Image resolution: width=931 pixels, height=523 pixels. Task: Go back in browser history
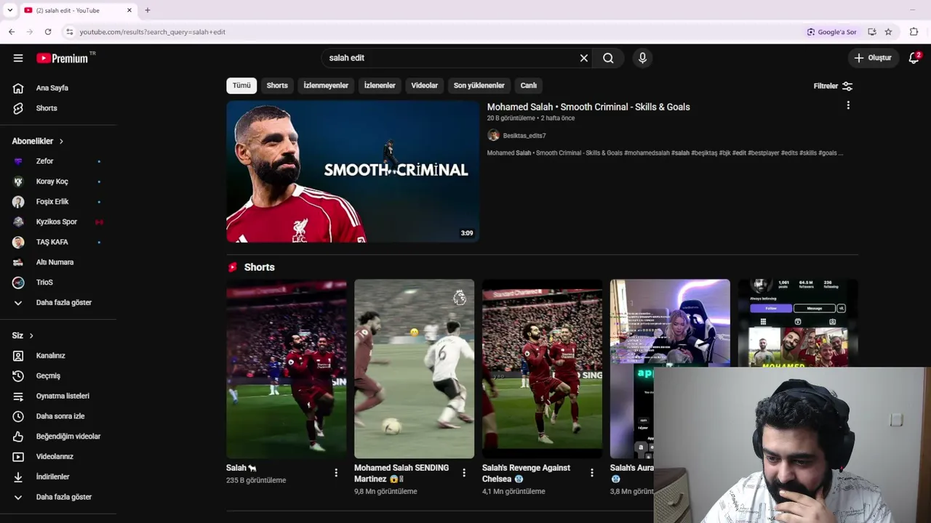pyautogui.click(x=12, y=32)
